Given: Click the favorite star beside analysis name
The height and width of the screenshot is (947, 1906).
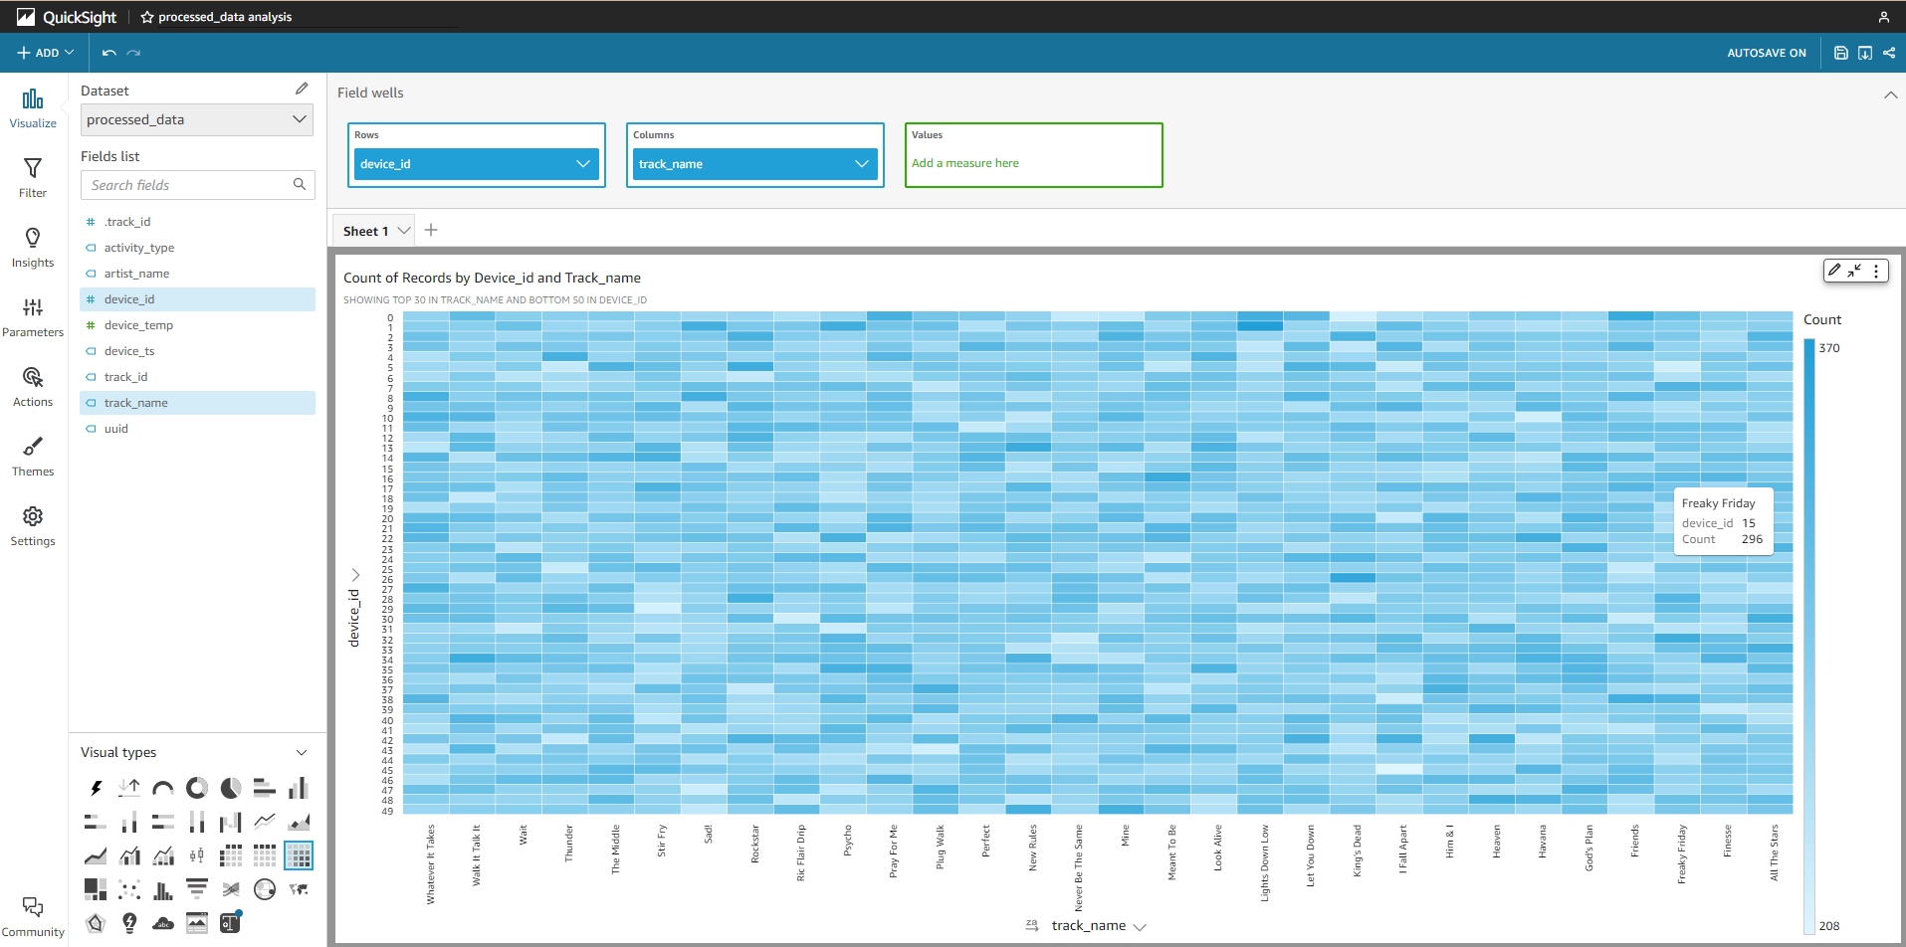Looking at the screenshot, I should click(x=147, y=17).
